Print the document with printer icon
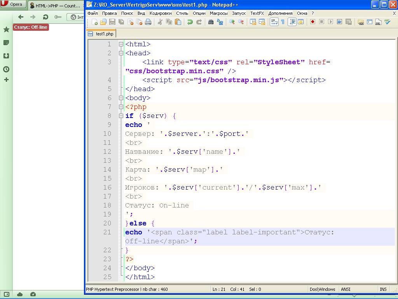Image resolution: width=398 pixels, height=299 pixels. click(148, 22)
